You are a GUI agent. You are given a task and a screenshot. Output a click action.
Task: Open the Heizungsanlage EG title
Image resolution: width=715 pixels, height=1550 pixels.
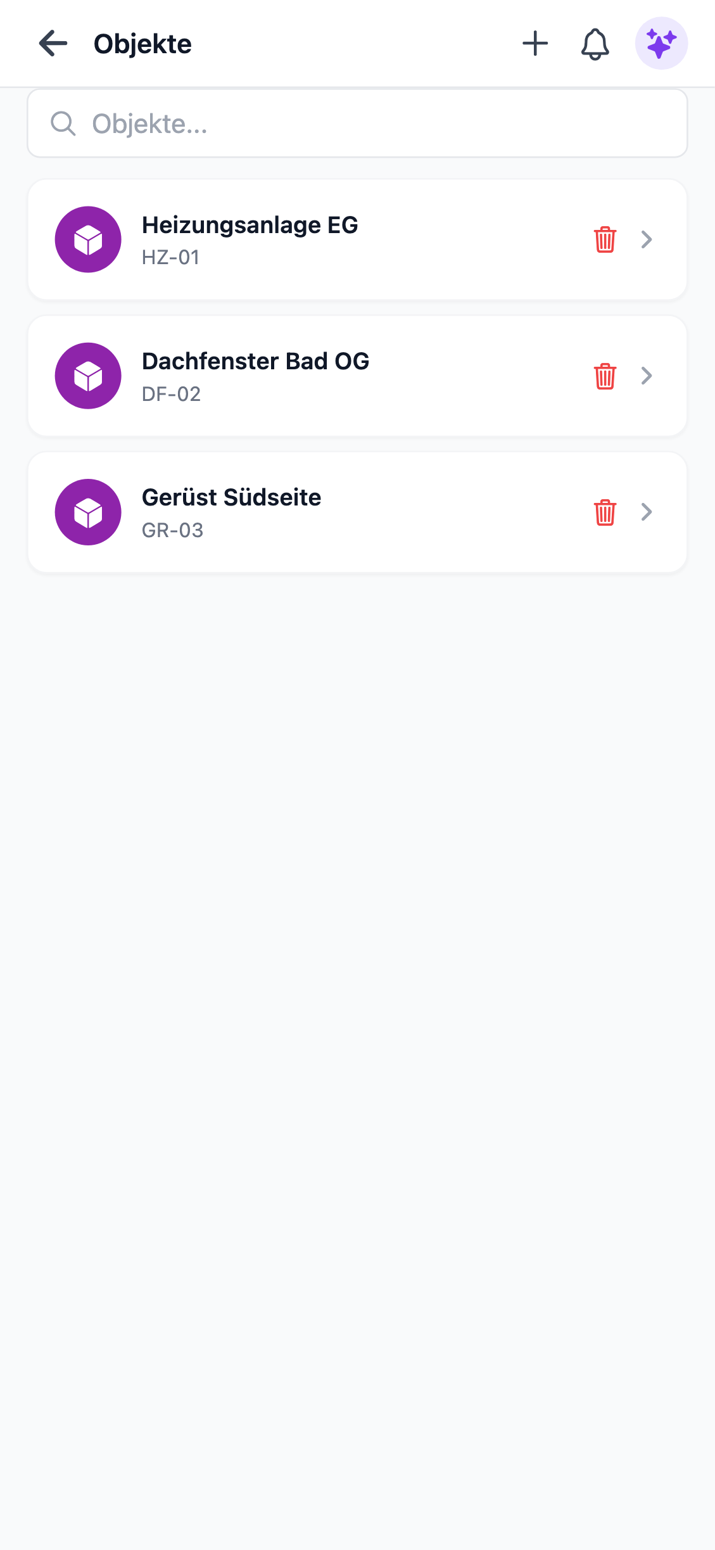click(250, 225)
